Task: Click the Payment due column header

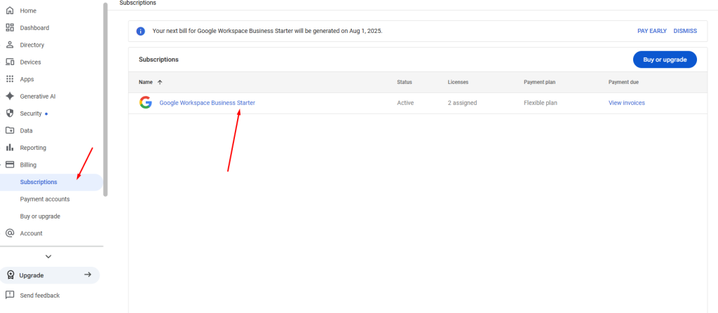Action: [x=623, y=83]
